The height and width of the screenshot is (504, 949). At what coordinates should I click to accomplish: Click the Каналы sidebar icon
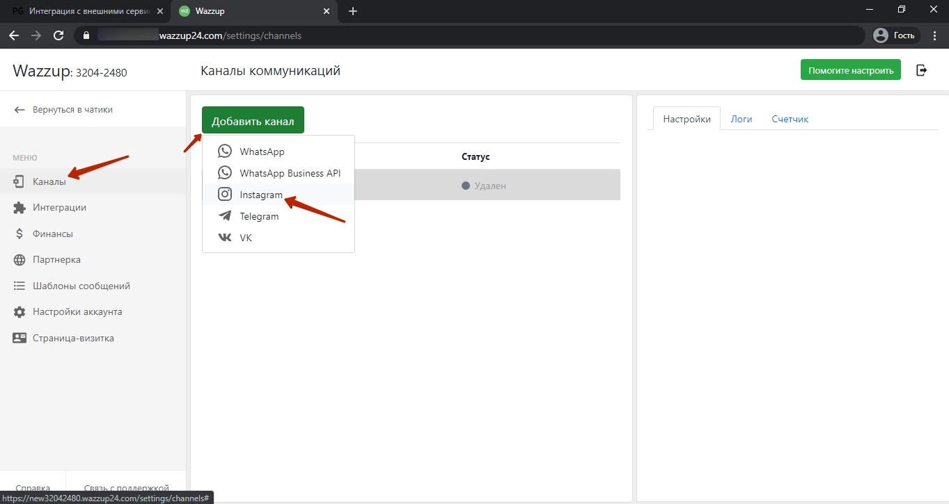tap(19, 181)
